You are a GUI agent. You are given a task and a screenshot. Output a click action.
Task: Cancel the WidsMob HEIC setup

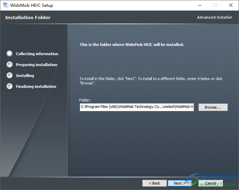coord(210,183)
